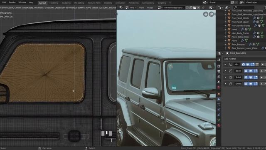
Task: Click the open image folder icon
Action: point(195,7)
